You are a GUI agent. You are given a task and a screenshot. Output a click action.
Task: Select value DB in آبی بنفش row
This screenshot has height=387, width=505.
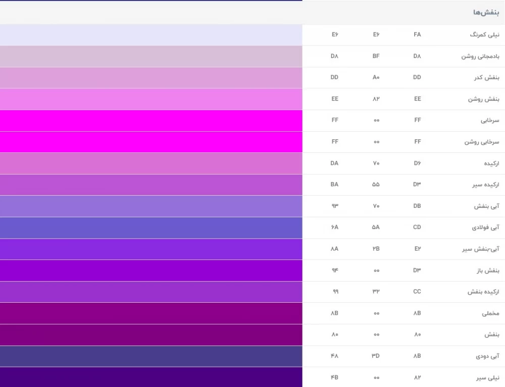click(x=417, y=206)
